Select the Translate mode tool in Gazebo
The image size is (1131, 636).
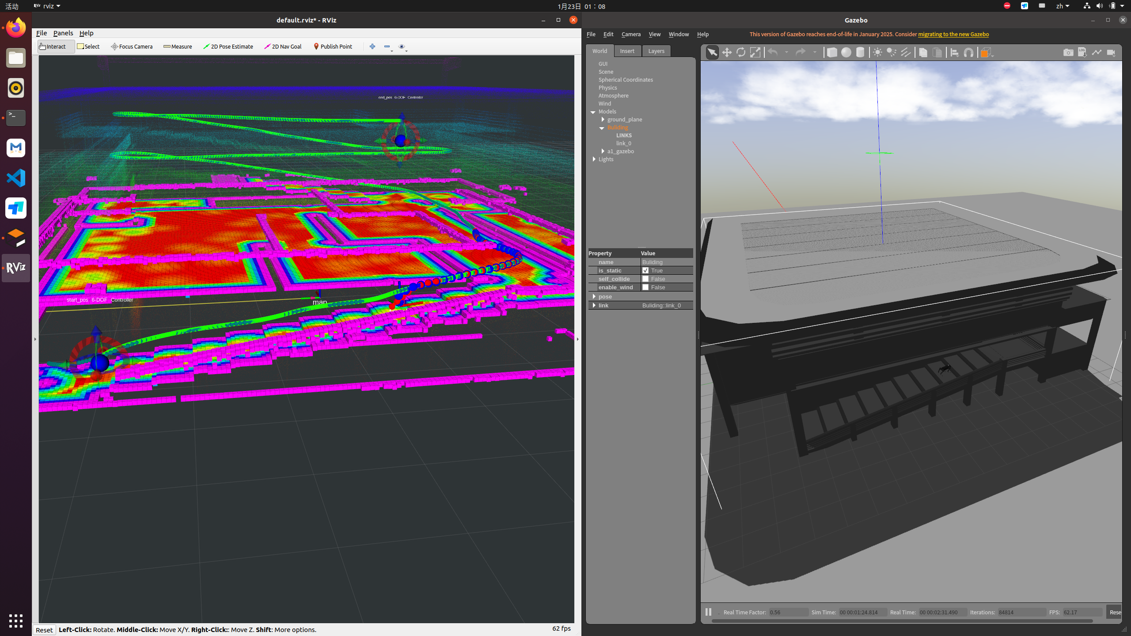(x=727, y=53)
